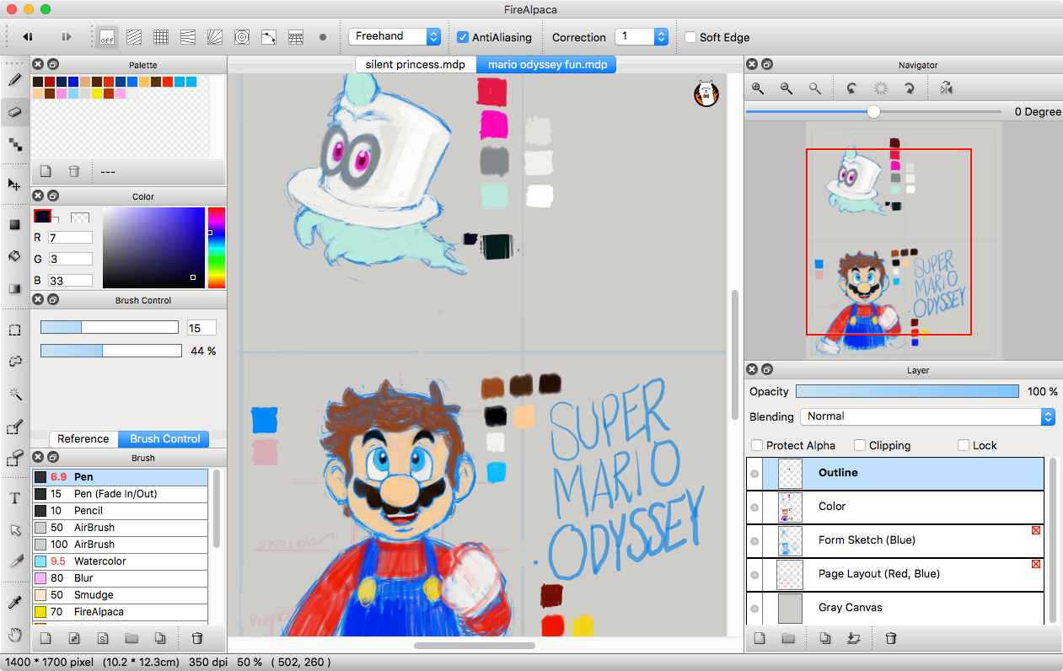Image resolution: width=1063 pixels, height=671 pixels.
Task: Select the Eyedropper tool
Action: [14, 603]
